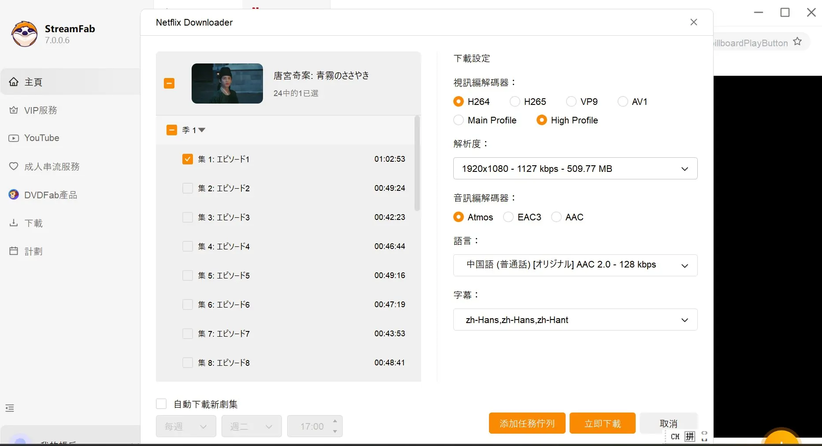
Task: Click the series title 唐宮奇案: 青霧のささやき
Action: tap(322, 75)
